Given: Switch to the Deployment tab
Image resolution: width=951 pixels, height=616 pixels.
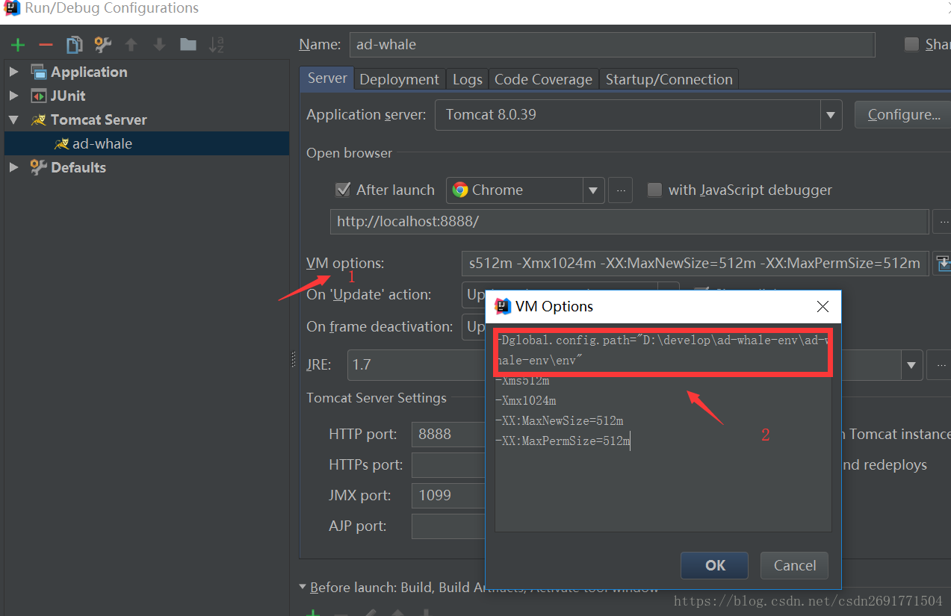Looking at the screenshot, I should coord(399,79).
